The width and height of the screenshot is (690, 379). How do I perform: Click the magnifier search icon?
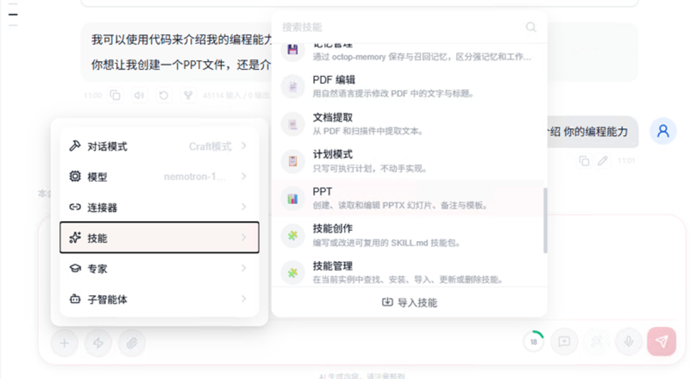click(531, 27)
